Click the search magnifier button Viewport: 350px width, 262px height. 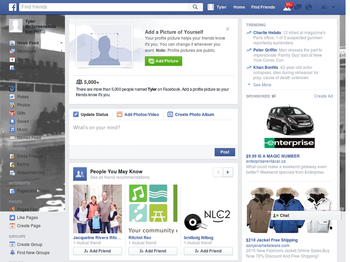tap(195, 7)
